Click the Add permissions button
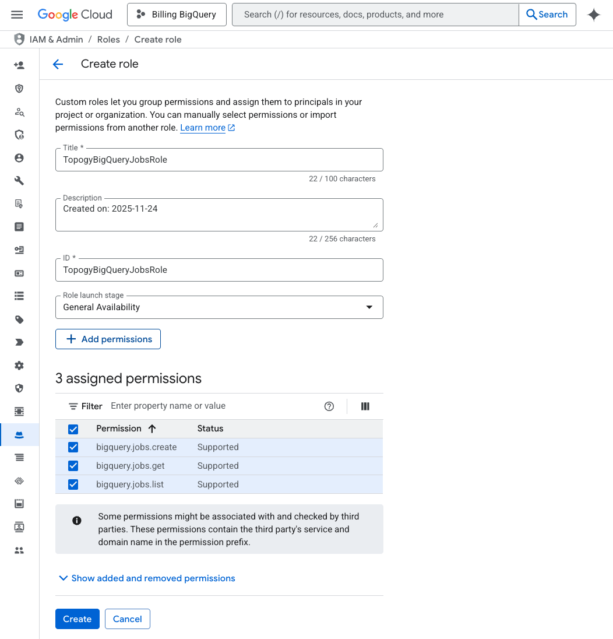The image size is (613, 639). point(108,339)
